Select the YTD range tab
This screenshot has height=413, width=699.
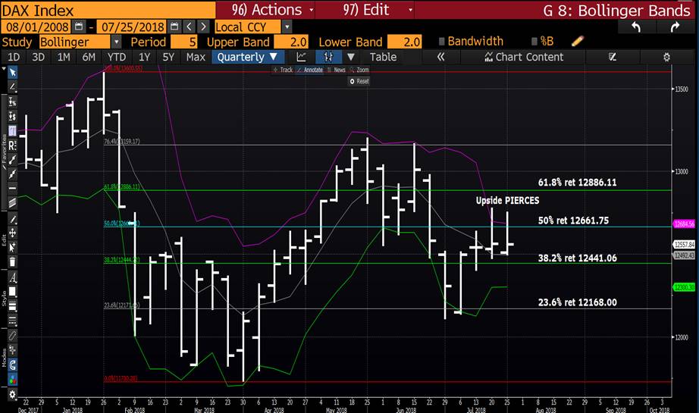pyautogui.click(x=116, y=57)
